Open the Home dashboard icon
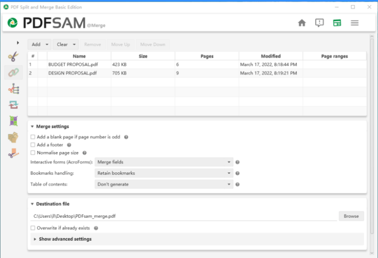The image size is (378, 258). 301,23
